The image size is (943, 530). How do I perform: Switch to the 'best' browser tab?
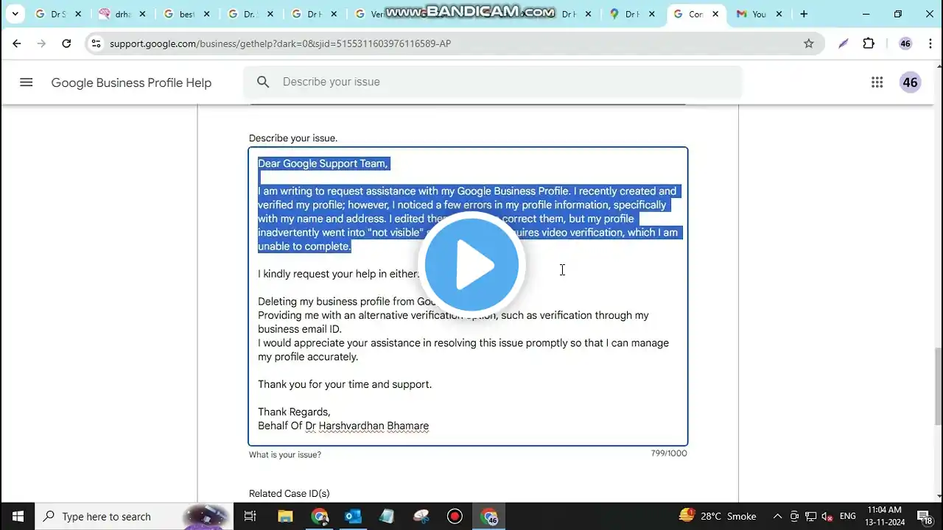pos(187,14)
